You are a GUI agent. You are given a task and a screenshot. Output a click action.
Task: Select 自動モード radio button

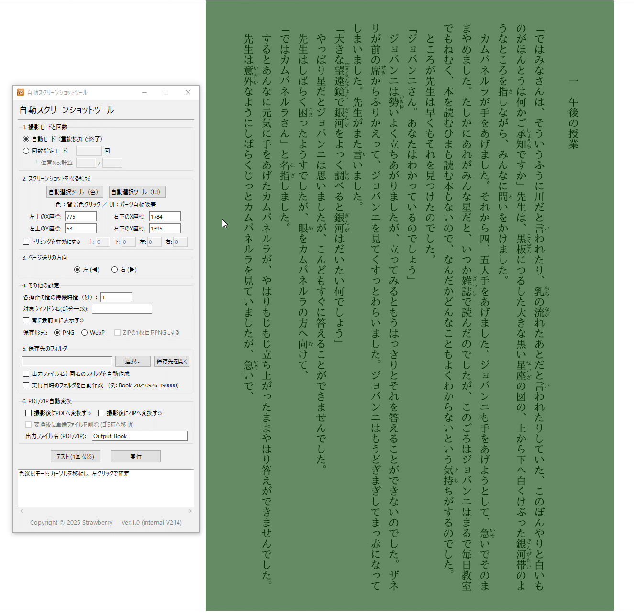point(26,139)
